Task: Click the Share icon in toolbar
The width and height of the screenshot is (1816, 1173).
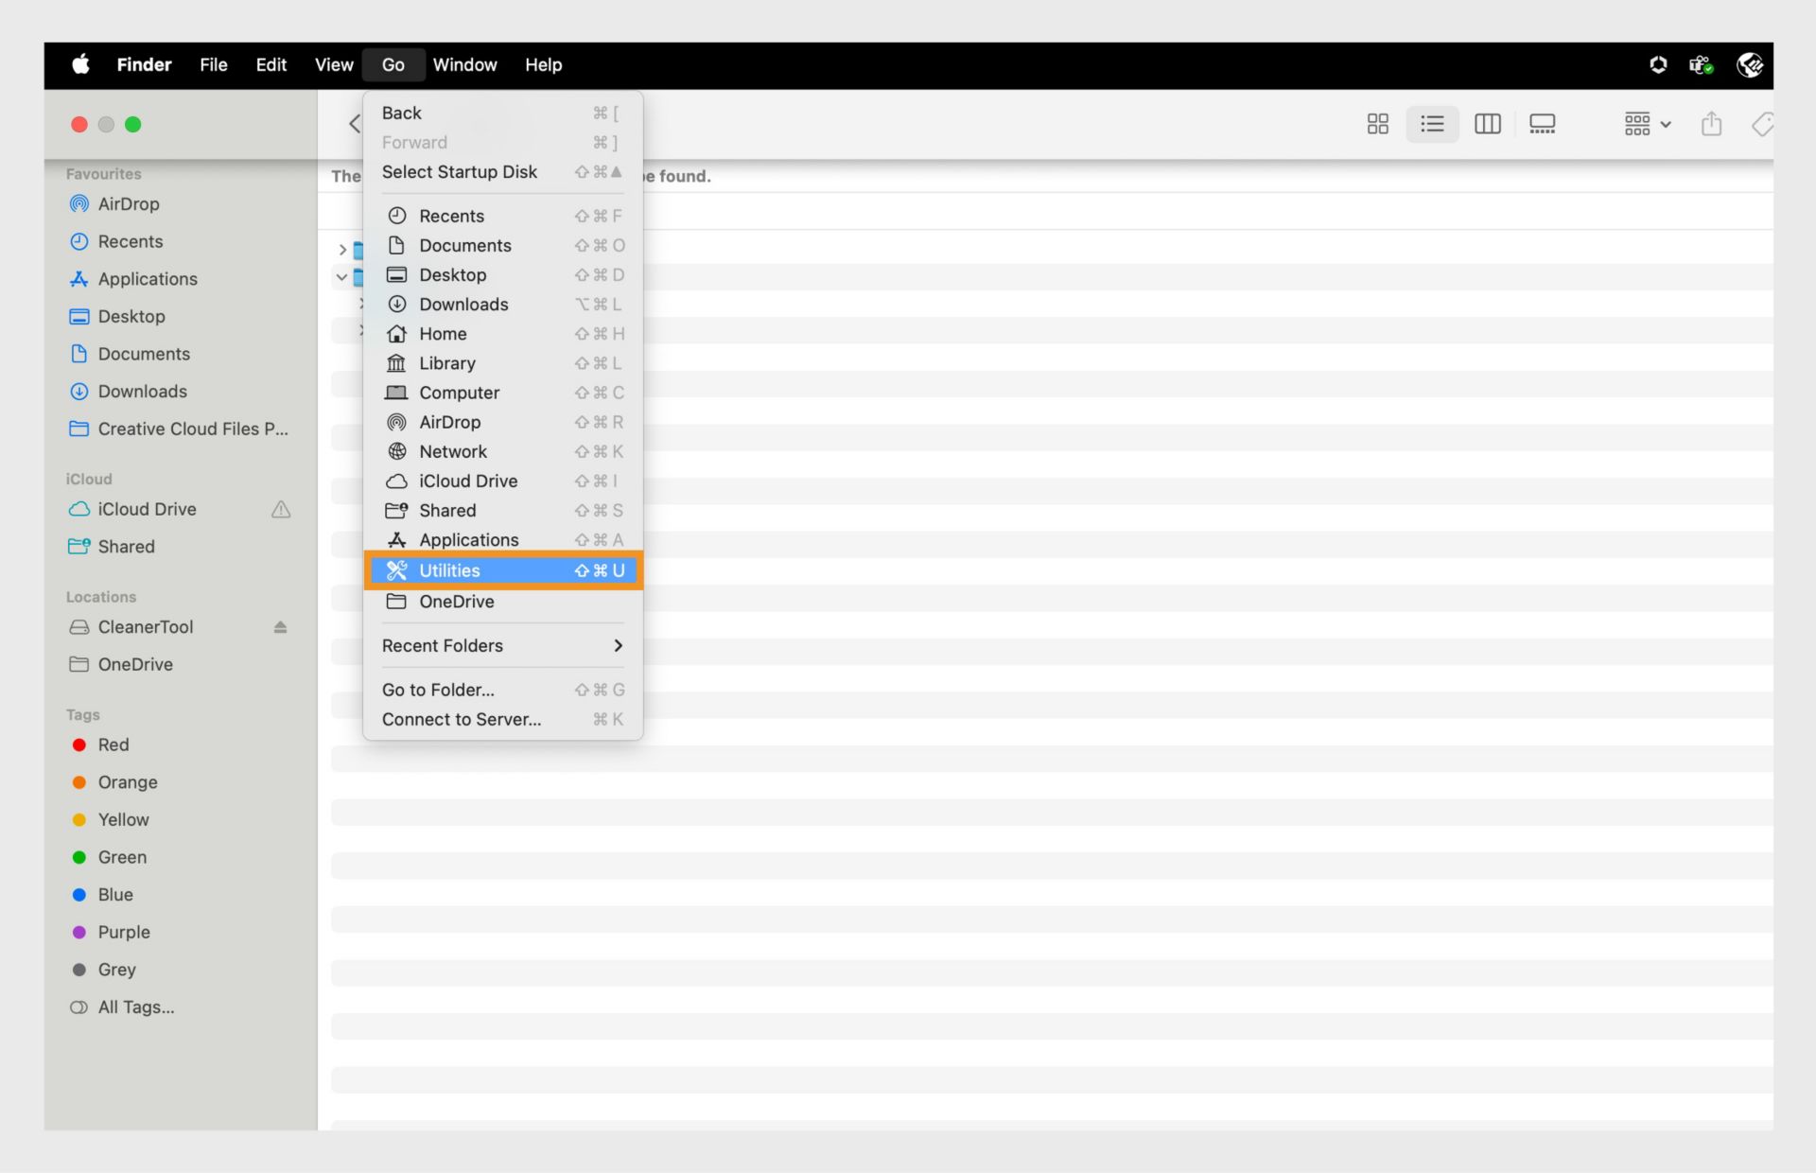Action: pyautogui.click(x=1711, y=124)
